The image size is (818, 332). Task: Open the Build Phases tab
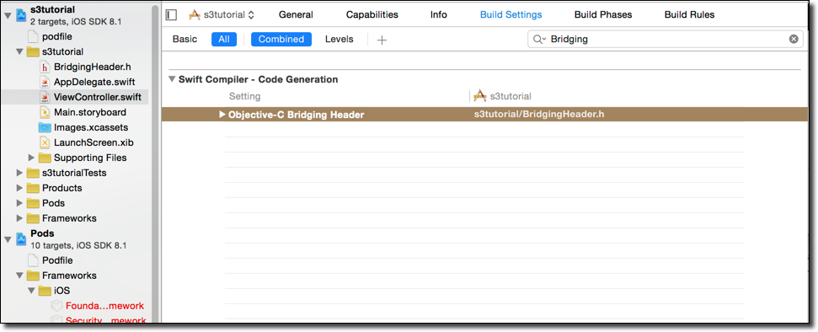(603, 15)
